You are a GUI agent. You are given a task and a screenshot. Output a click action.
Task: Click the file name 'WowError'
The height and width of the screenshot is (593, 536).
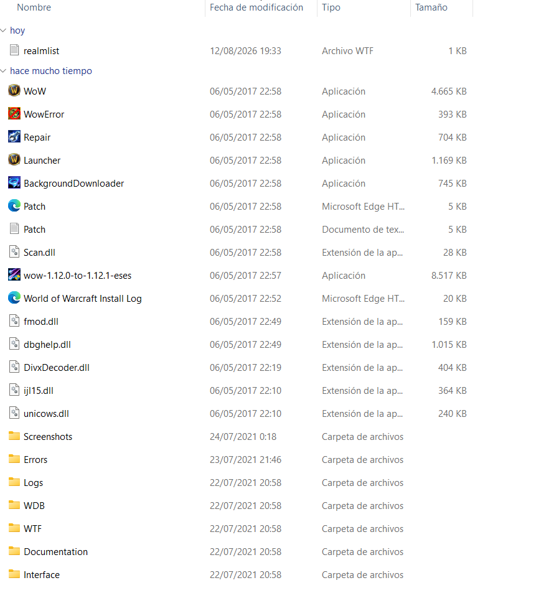(x=44, y=114)
